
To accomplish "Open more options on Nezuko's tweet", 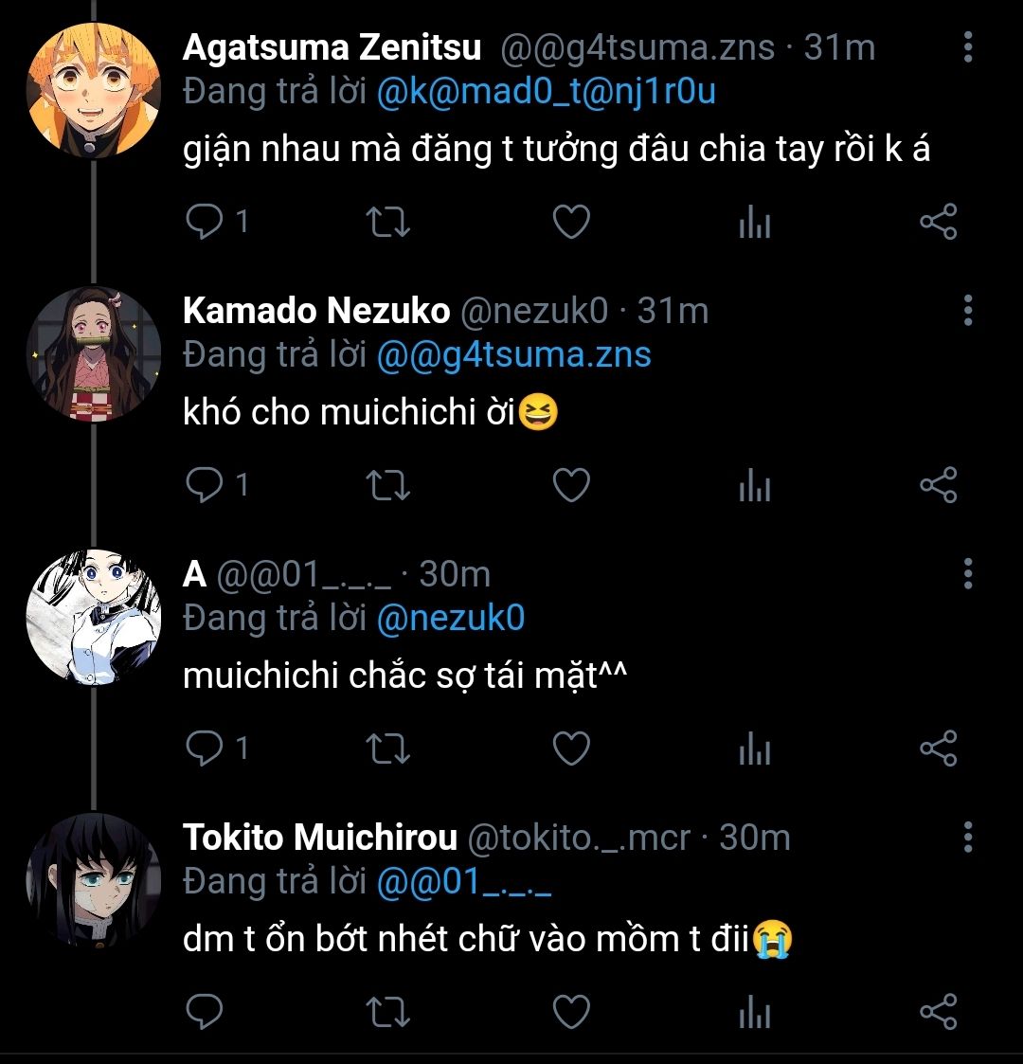I will pyautogui.click(x=967, y=310).
